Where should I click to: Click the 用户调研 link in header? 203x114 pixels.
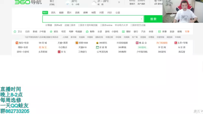[x=141, y=4]
